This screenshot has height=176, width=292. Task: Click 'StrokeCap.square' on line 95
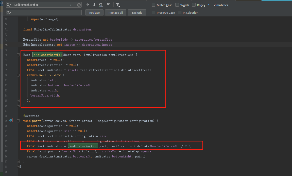(x=137, y=151)
